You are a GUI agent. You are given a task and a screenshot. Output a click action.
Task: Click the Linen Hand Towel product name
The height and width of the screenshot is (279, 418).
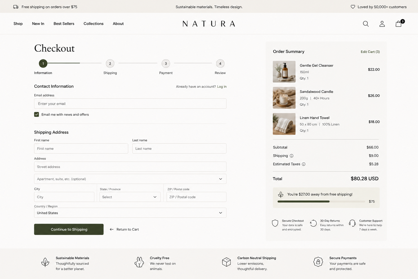(315, 118)
